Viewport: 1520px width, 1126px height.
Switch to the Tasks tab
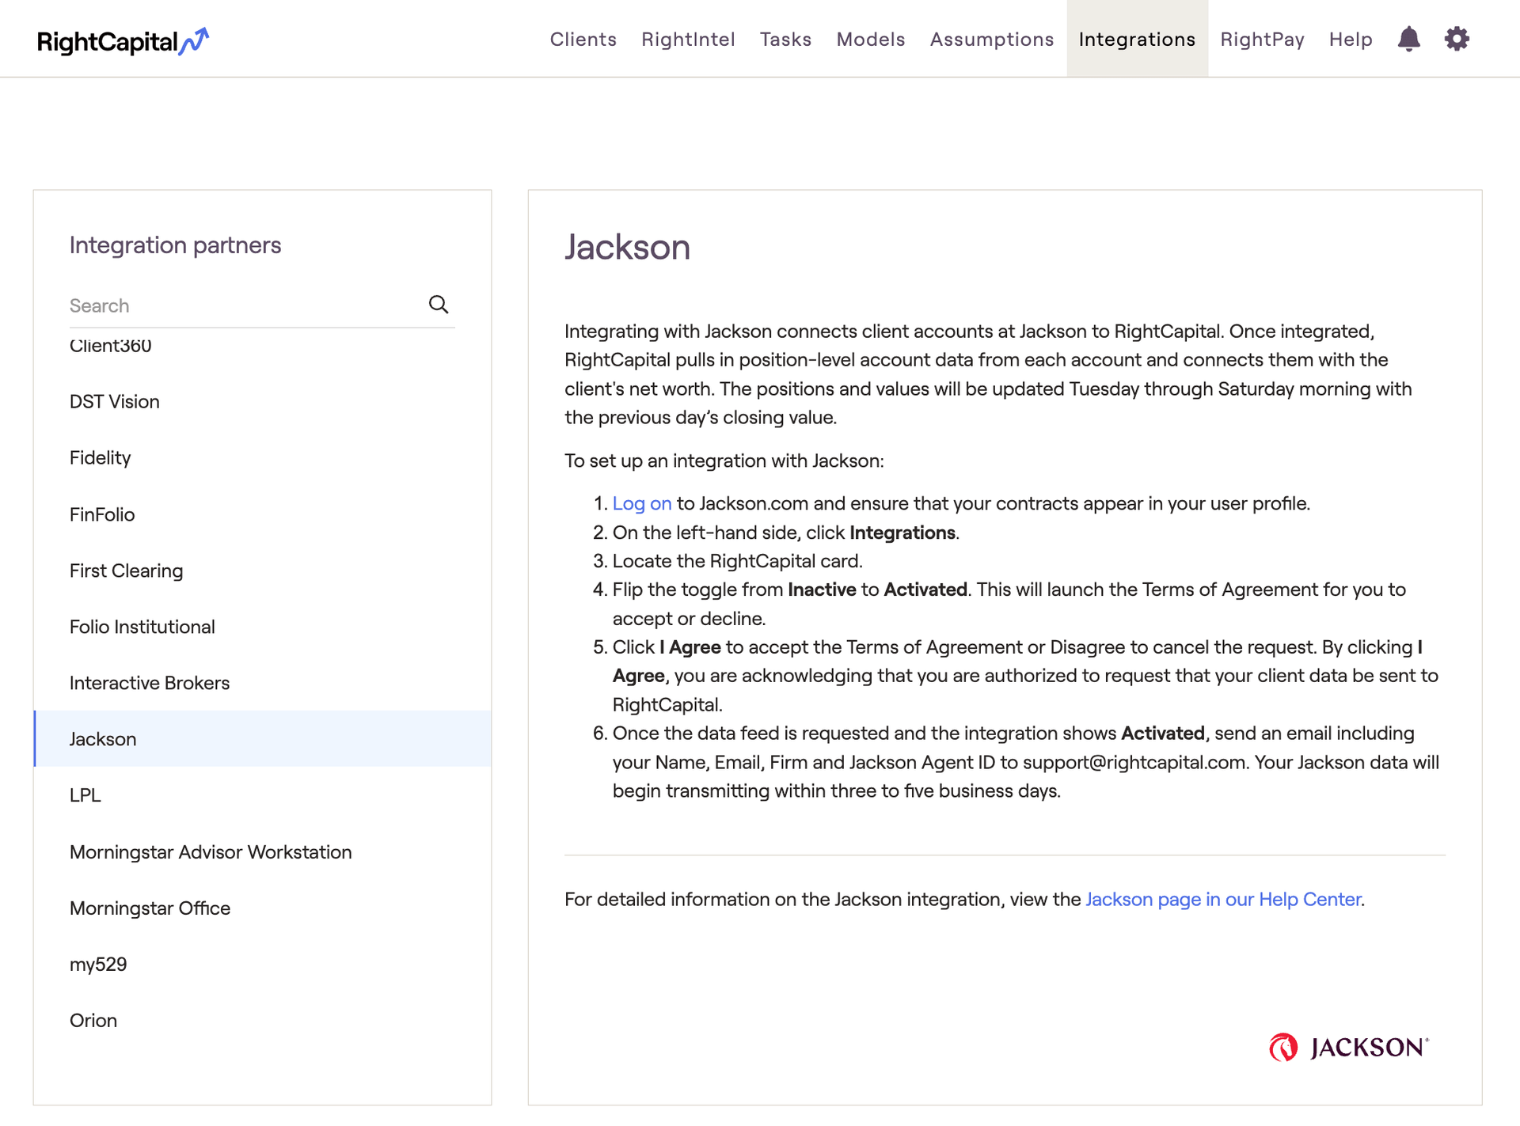[785, 40]
